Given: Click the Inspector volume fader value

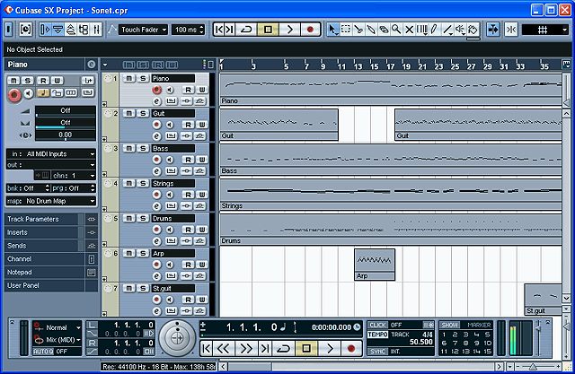Looking at the screenshot, I should pyautogui.click(x=66, y=110).
